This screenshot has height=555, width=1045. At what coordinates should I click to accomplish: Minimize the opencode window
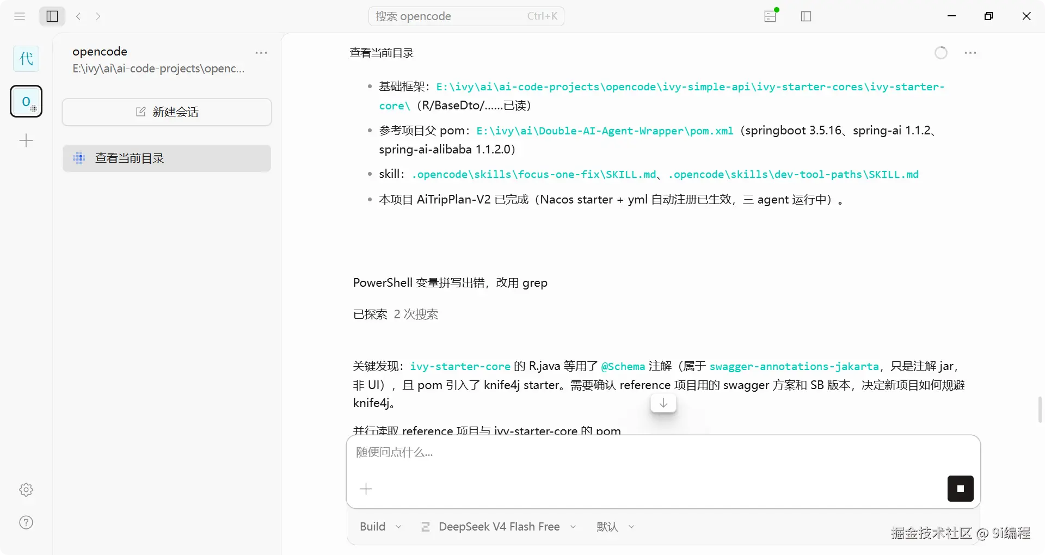[952, 16]
